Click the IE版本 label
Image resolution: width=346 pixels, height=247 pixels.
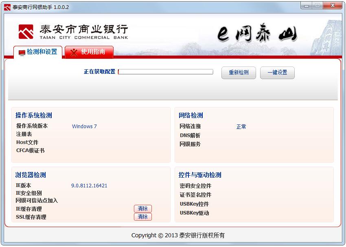(x=23, y=185)
